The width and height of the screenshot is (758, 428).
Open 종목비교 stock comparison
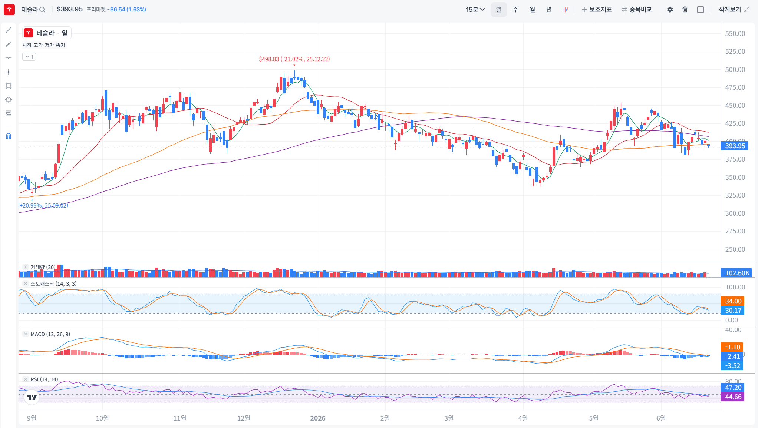[x=637, y=10]
